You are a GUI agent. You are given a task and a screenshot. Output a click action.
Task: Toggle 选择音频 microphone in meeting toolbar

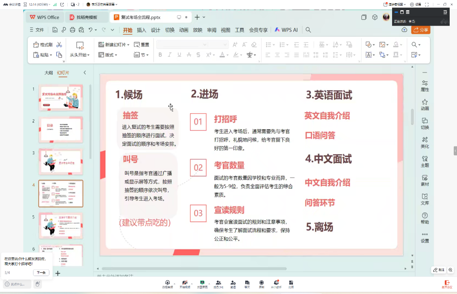tap(168, 284)
